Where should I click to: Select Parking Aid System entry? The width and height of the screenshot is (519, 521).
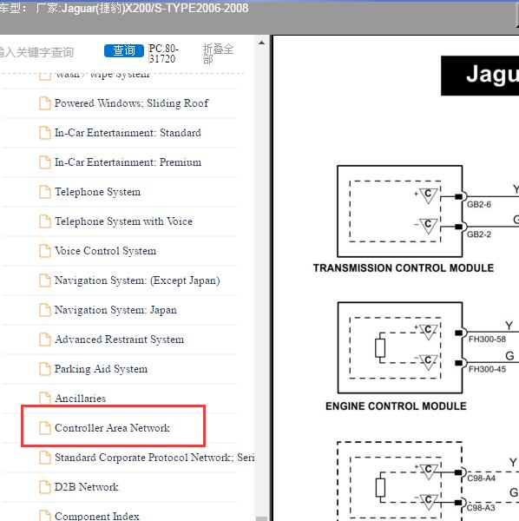click(101, 369)
